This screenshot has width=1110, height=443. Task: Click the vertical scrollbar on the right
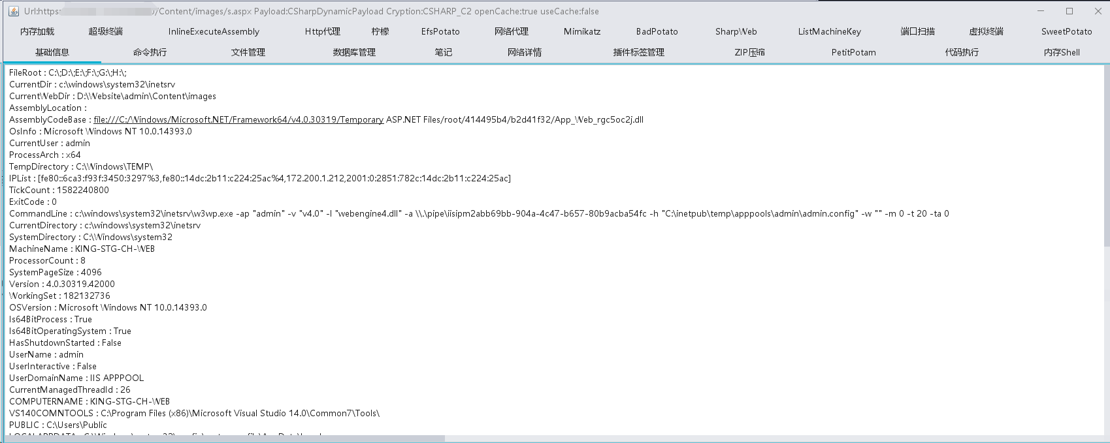[1107, 157]
